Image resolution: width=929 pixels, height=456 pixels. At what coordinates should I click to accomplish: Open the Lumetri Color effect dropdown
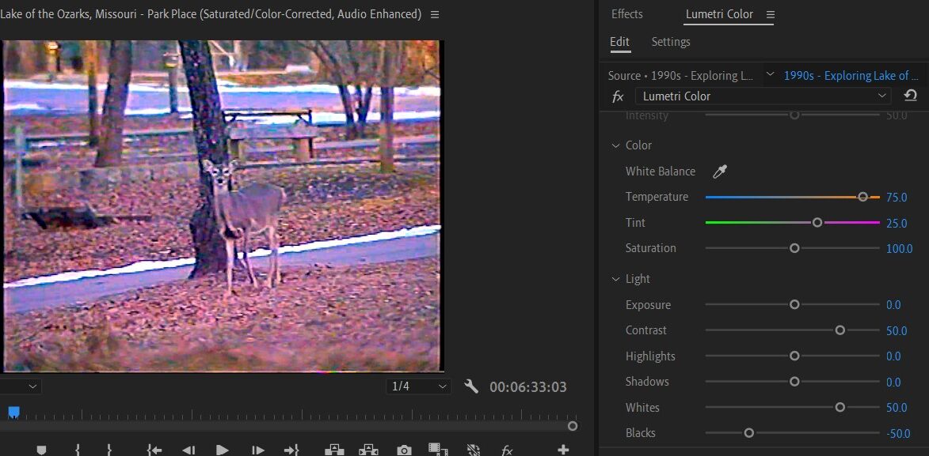point(763,96)
